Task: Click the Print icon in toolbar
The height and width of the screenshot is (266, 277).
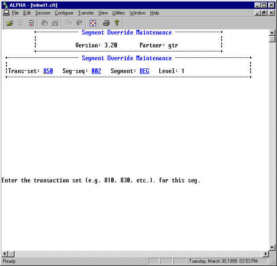Action: [x=106, y=23]
